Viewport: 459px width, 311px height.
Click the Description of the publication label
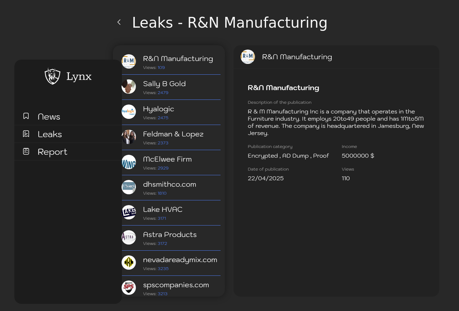[280, 102]
